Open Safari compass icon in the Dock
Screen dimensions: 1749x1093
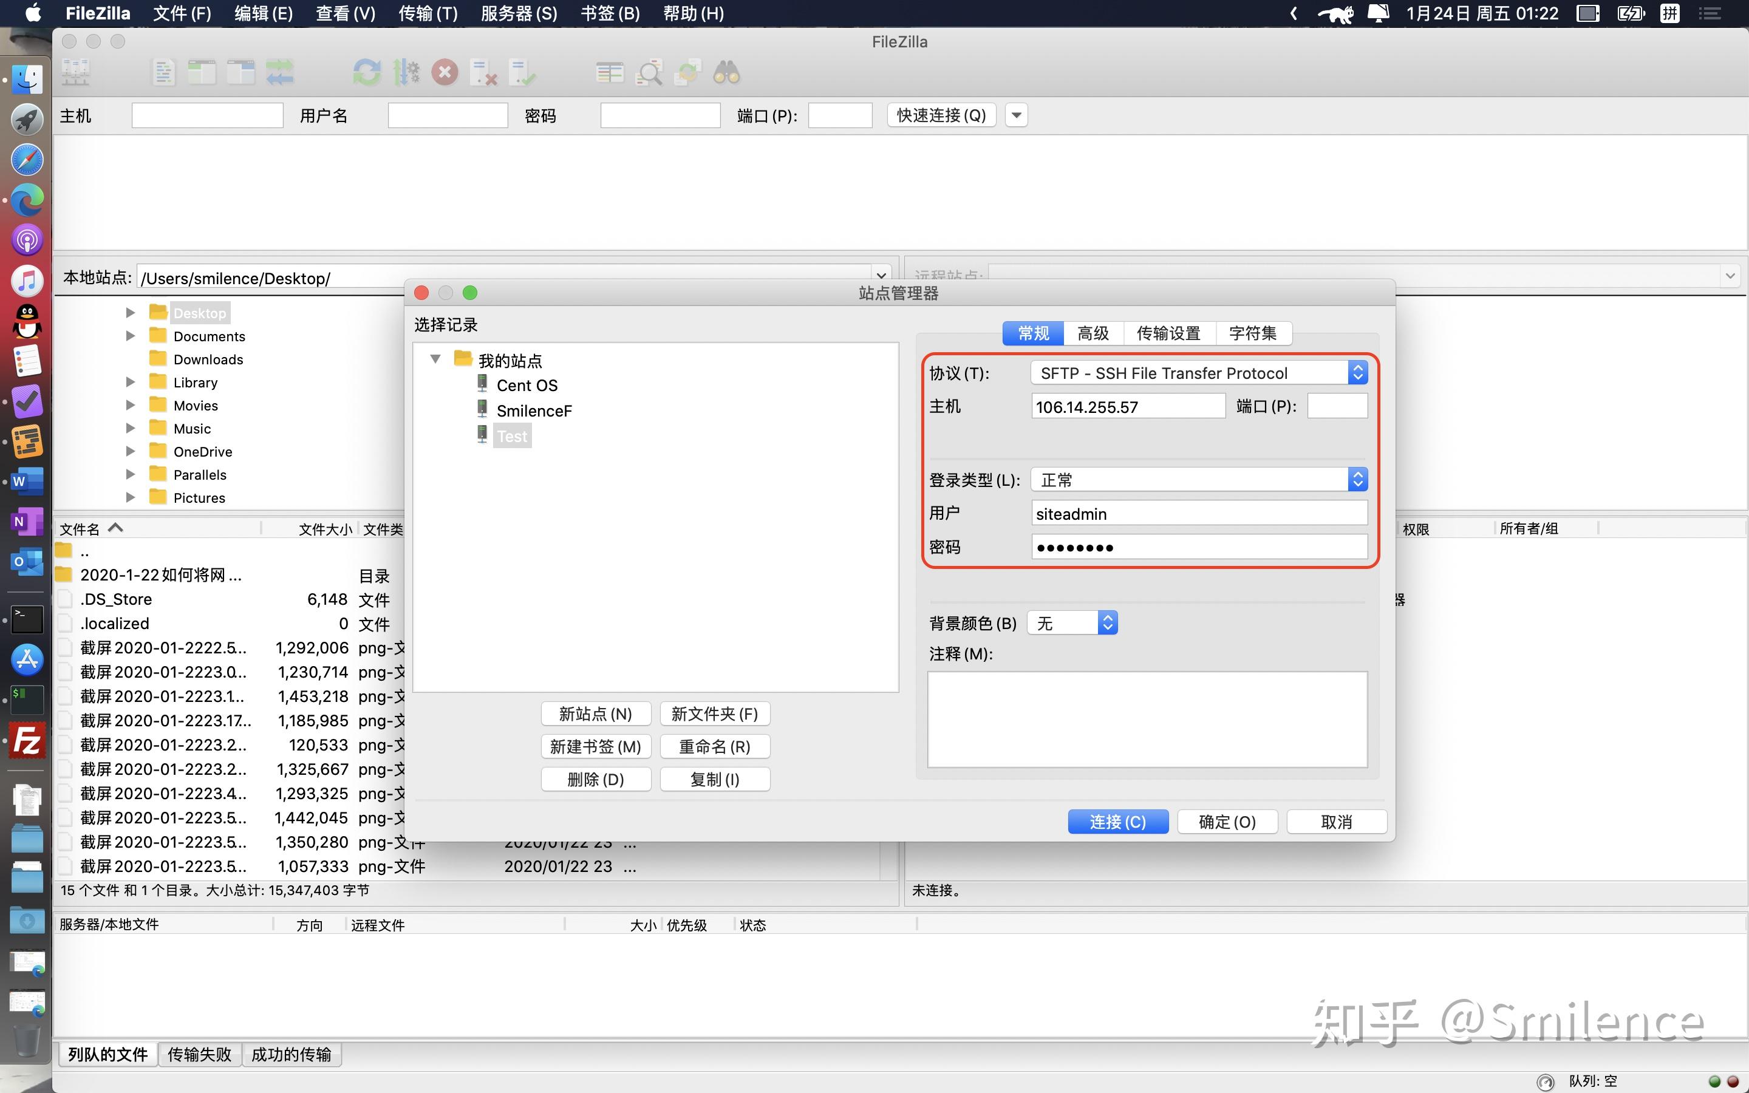click(27, 160)
